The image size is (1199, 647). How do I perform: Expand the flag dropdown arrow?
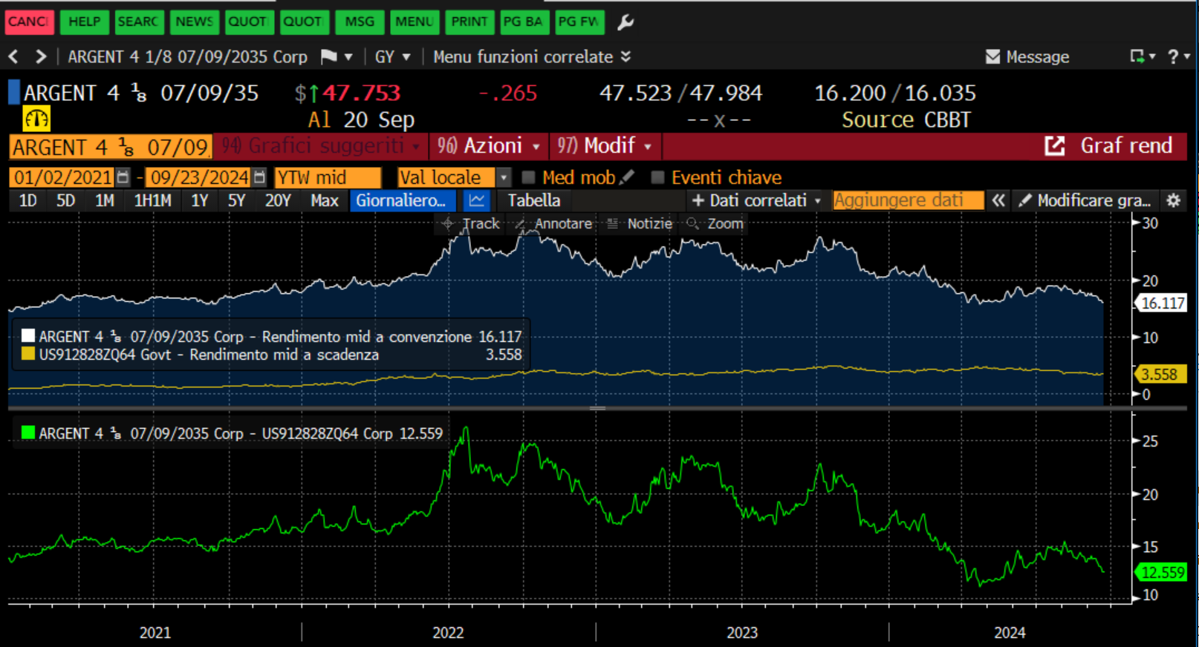(348, 57)
